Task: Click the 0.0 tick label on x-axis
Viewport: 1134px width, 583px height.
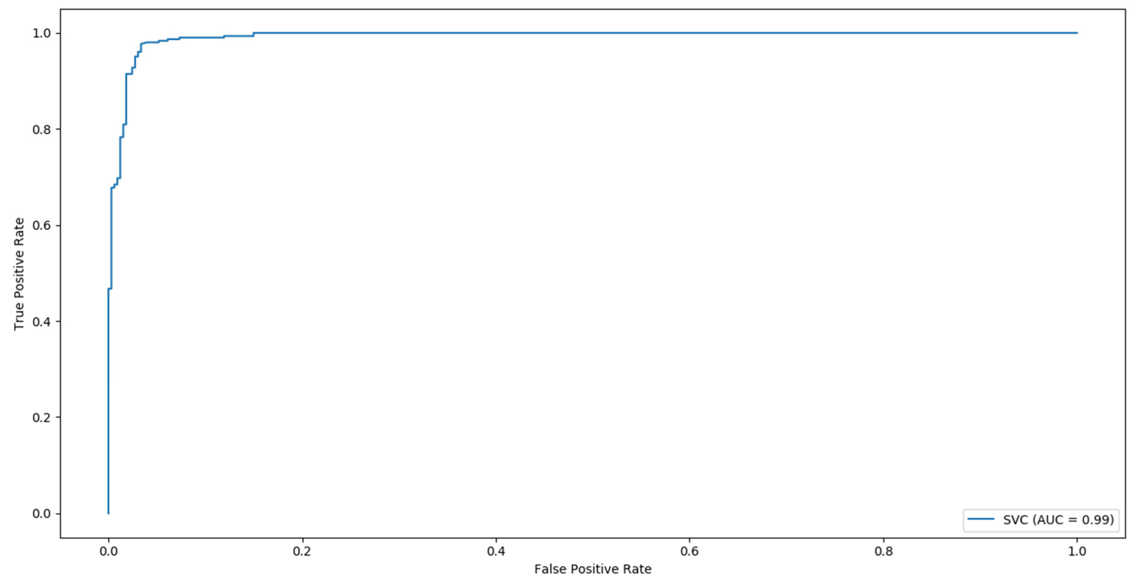Action: [x=108, y=551]
